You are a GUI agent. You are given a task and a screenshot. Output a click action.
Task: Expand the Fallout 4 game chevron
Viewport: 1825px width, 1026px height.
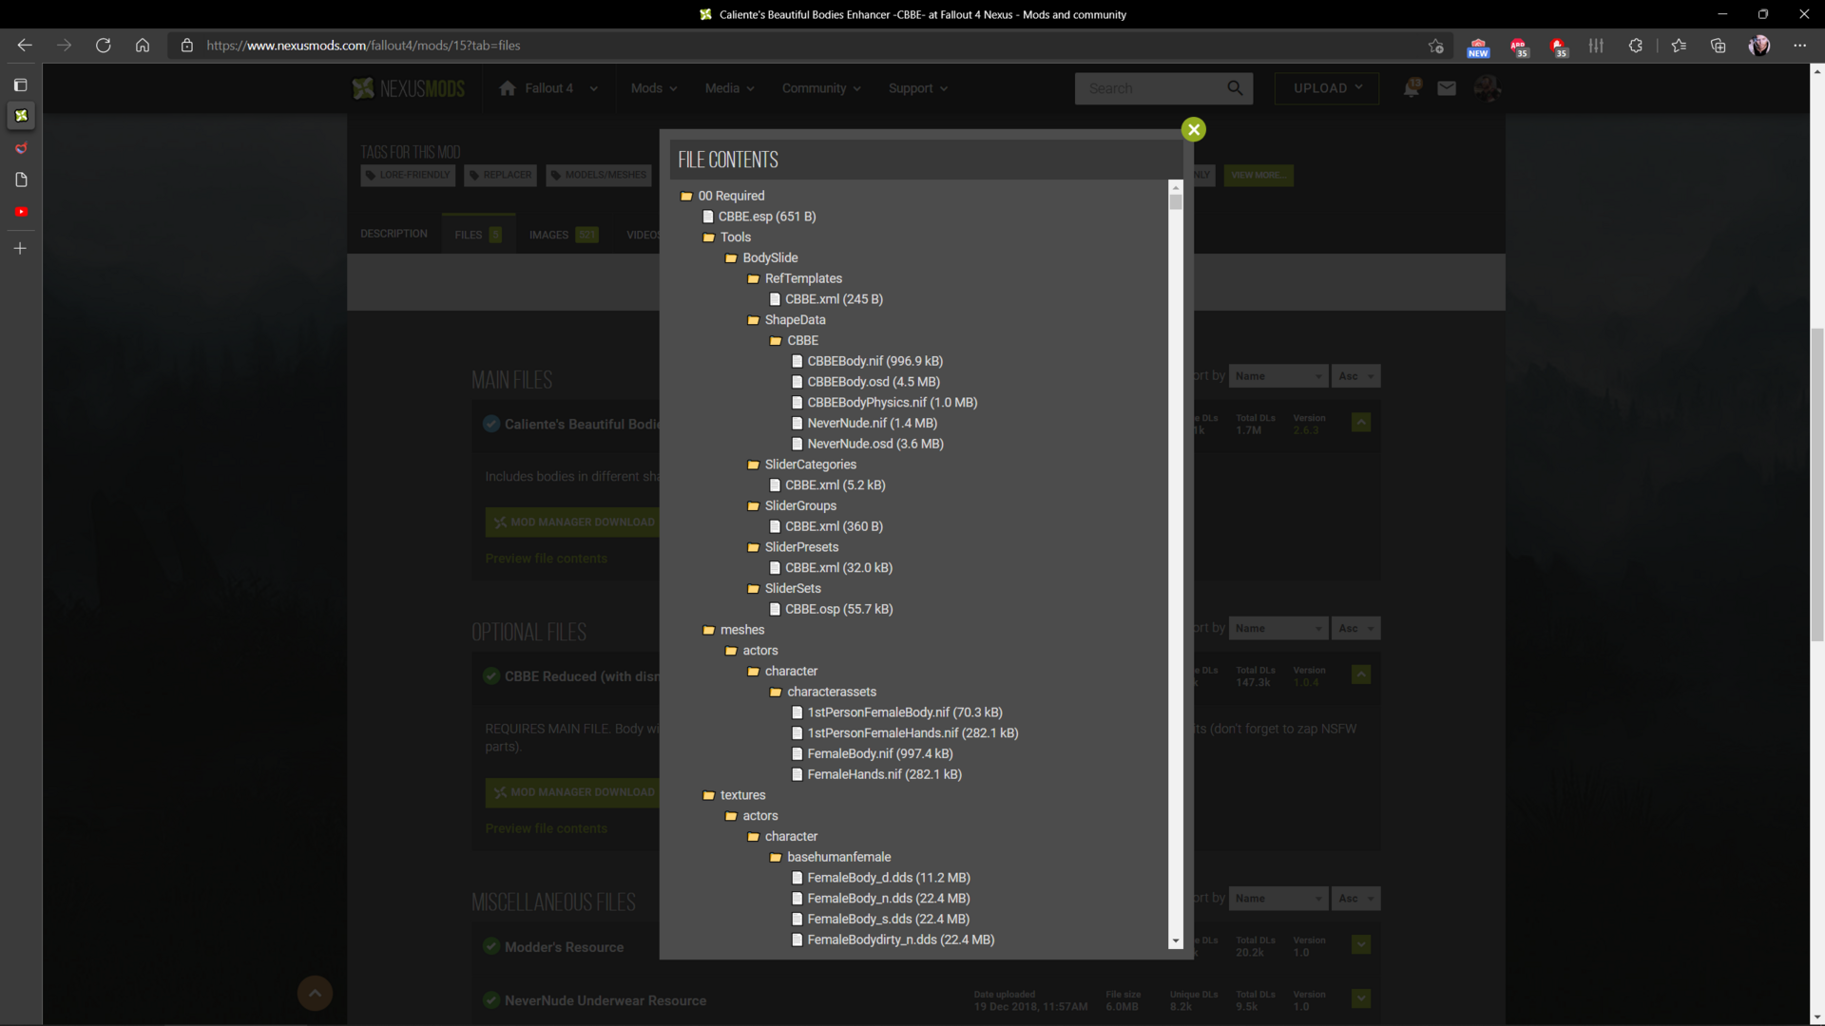(594, 88)
